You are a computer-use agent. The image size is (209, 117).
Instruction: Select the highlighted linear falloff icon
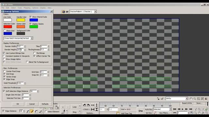coord(32,111)
